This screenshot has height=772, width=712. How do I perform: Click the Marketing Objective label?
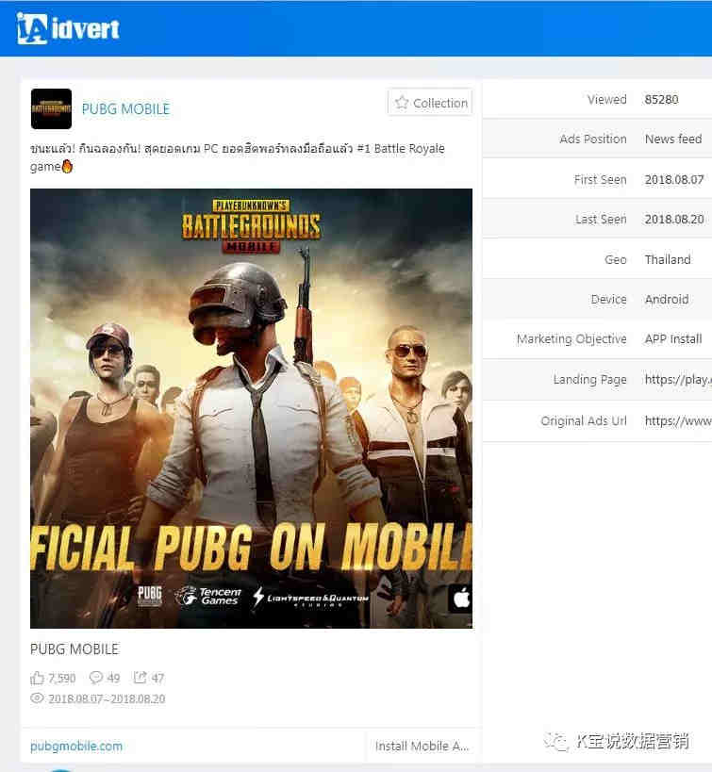(x=571, y=339)
